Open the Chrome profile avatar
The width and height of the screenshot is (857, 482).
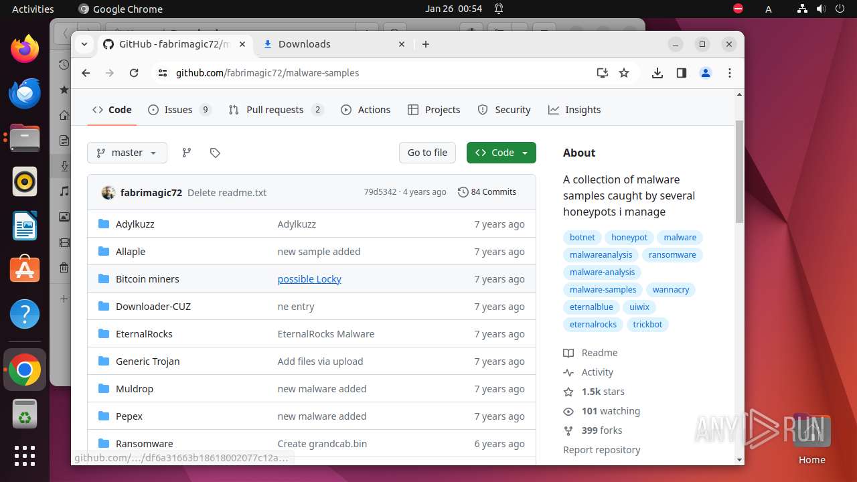(706, 73)
